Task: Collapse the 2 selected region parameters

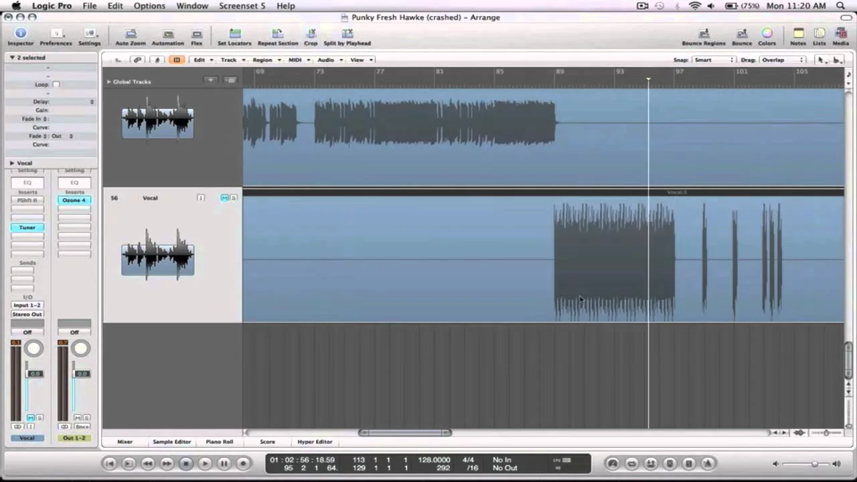Action: [11, 58]
